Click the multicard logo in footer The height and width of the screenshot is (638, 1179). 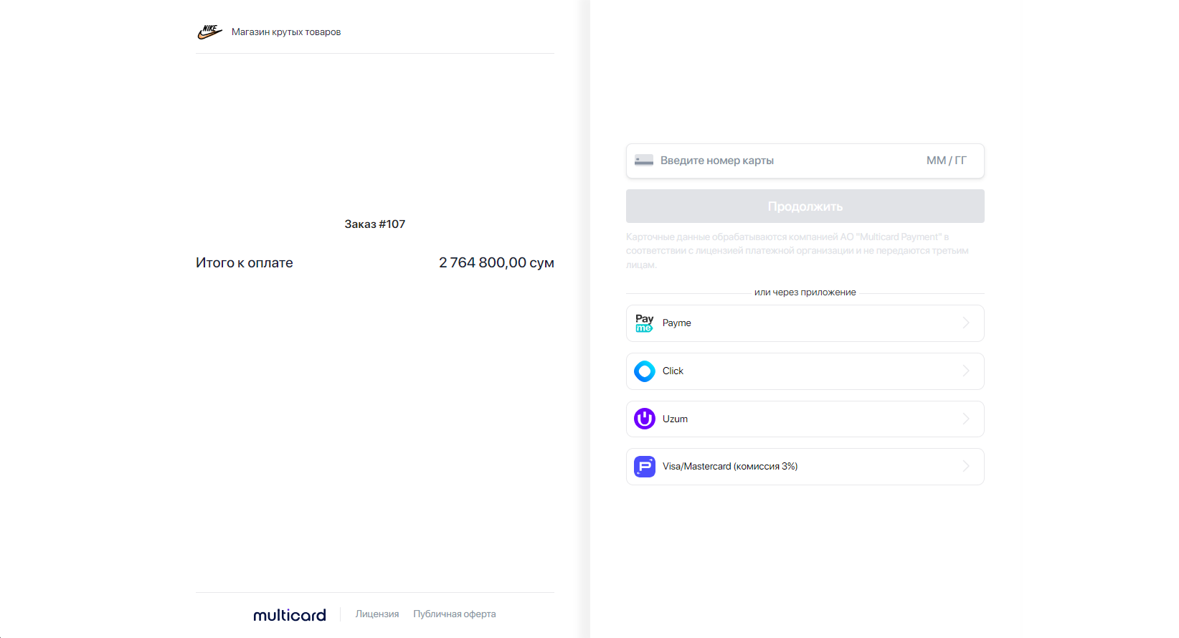pyautogui.click(x=290, y=615)
